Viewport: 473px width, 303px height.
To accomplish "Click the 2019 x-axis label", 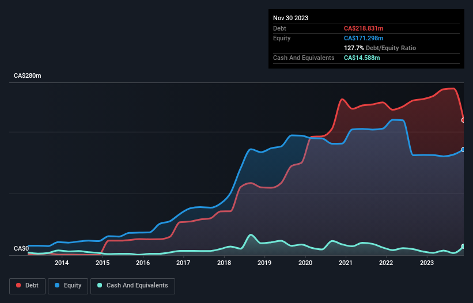I will [264, 263].
